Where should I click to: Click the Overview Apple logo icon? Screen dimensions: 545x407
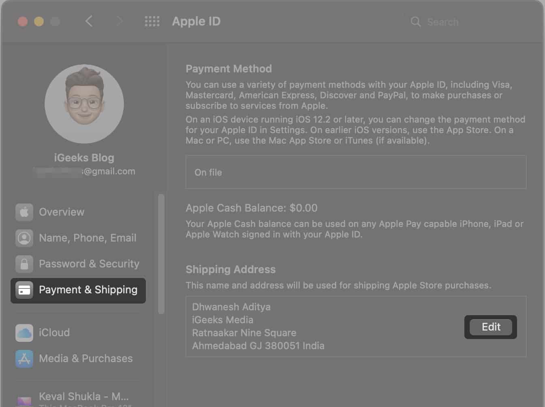pyautogui.click(x=24, y=212)
